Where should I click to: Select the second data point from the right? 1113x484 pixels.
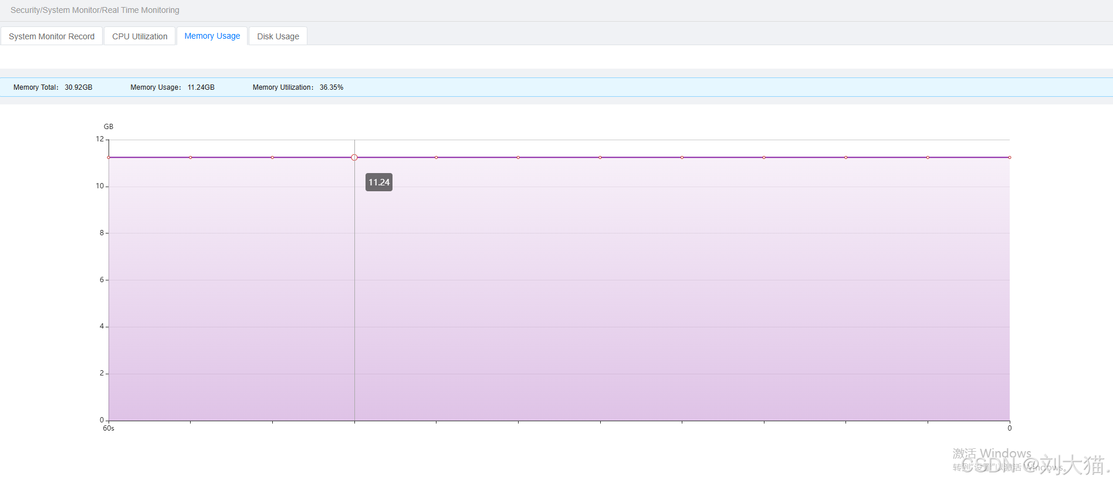point(928,157)
